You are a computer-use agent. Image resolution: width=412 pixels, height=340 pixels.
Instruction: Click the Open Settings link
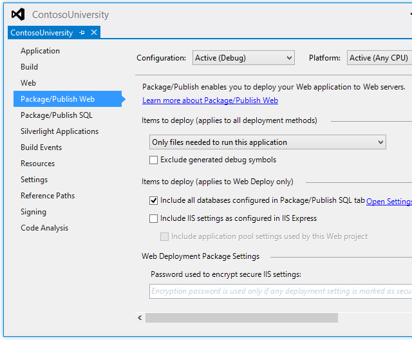click(389, 202)
